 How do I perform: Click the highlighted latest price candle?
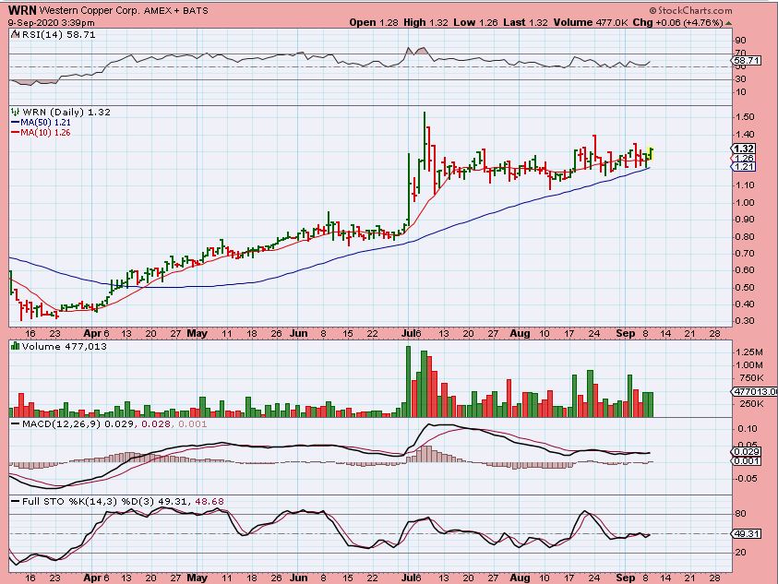click(651, 153)
